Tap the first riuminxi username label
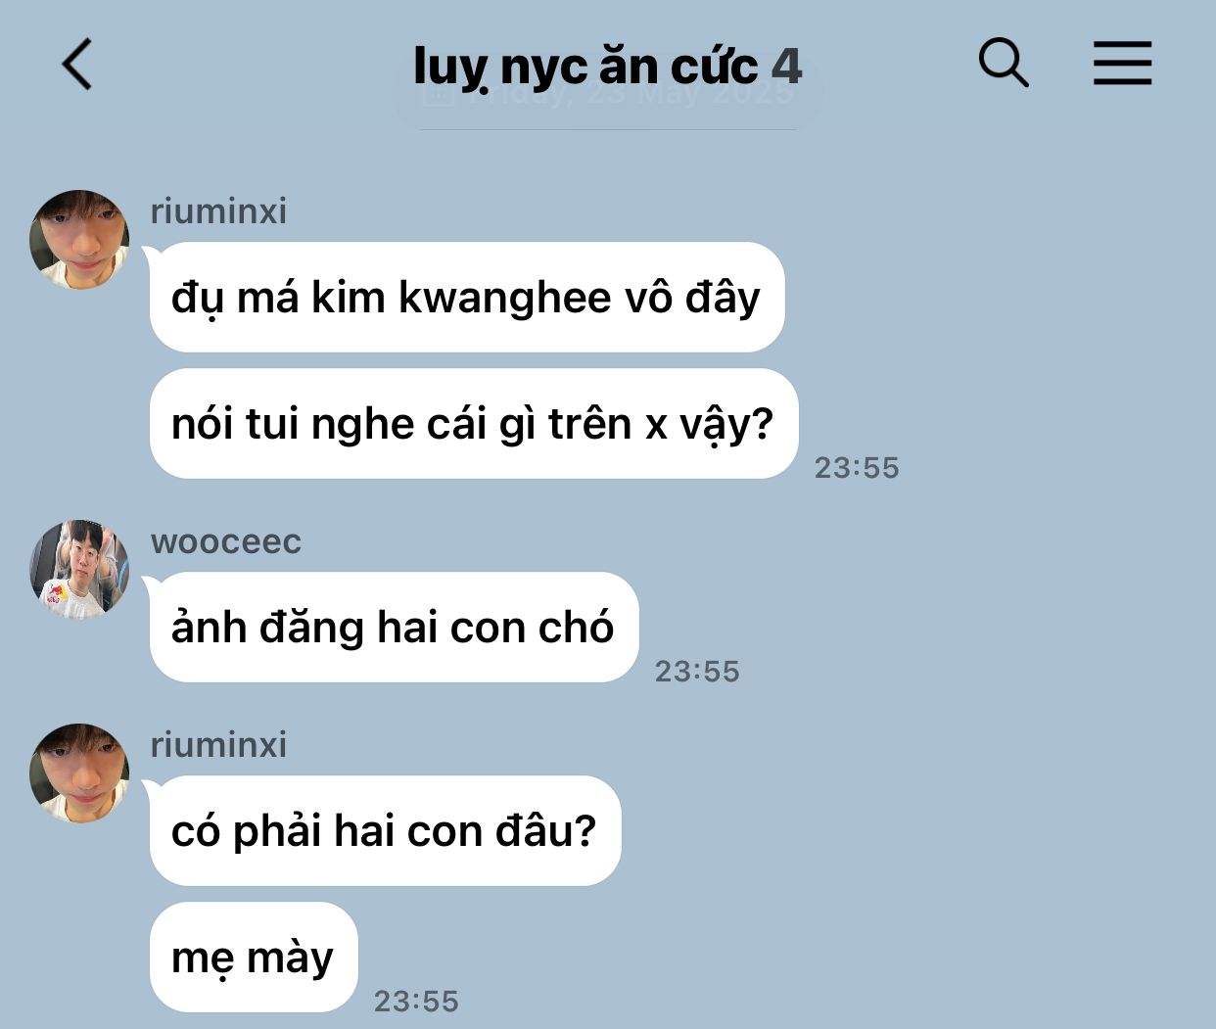 tap(218, 210)
